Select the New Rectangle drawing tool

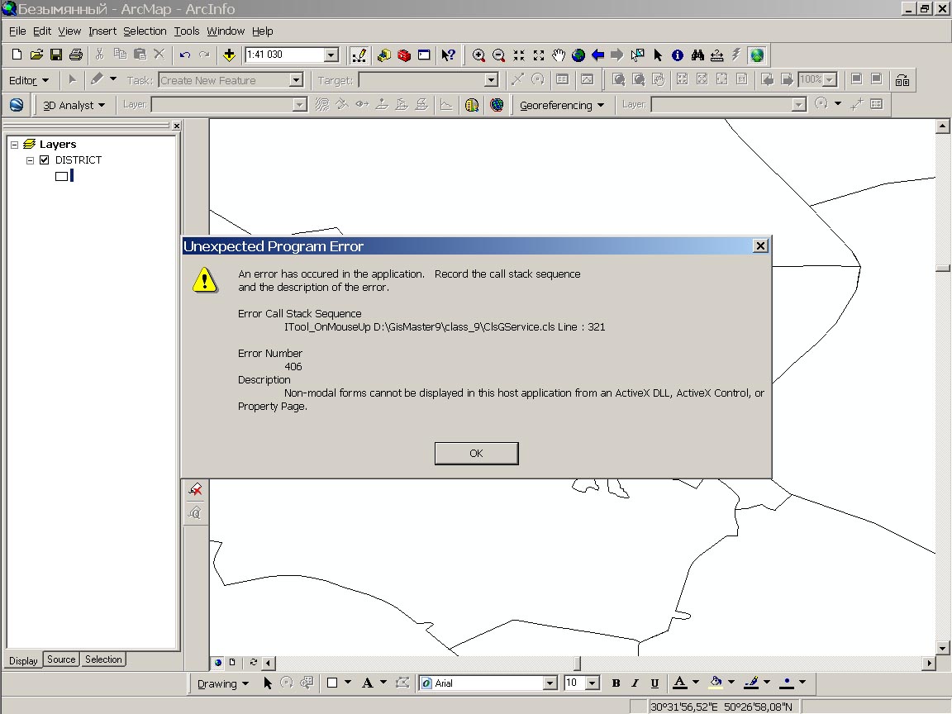tap(332, 683)
